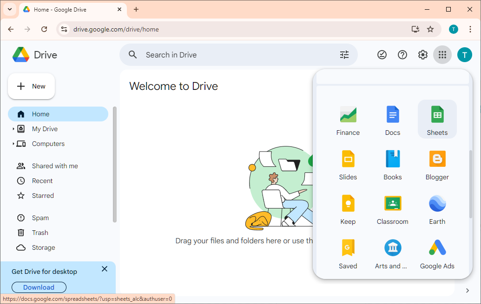This screenshot has height=304, width=481.
Task: Open the Trash section in sidebar
Action: 40,232
